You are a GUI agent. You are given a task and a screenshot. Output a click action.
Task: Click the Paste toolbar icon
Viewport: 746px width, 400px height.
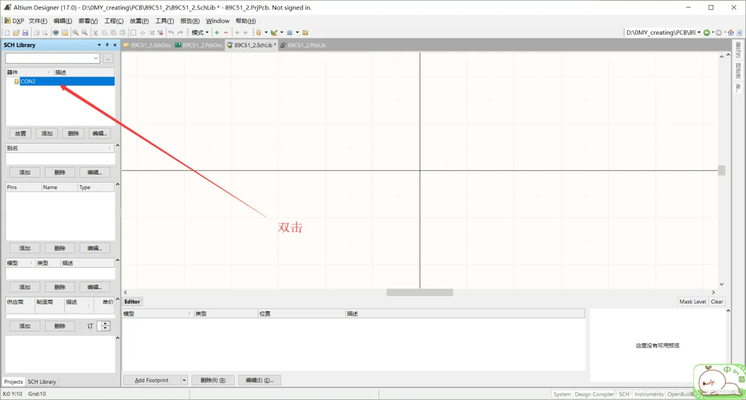(113, 32)
